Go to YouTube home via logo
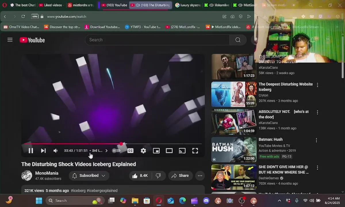 [x=32, y=40]
